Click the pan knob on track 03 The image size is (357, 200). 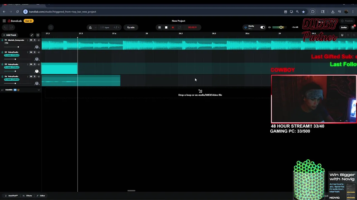coord(37,71)
